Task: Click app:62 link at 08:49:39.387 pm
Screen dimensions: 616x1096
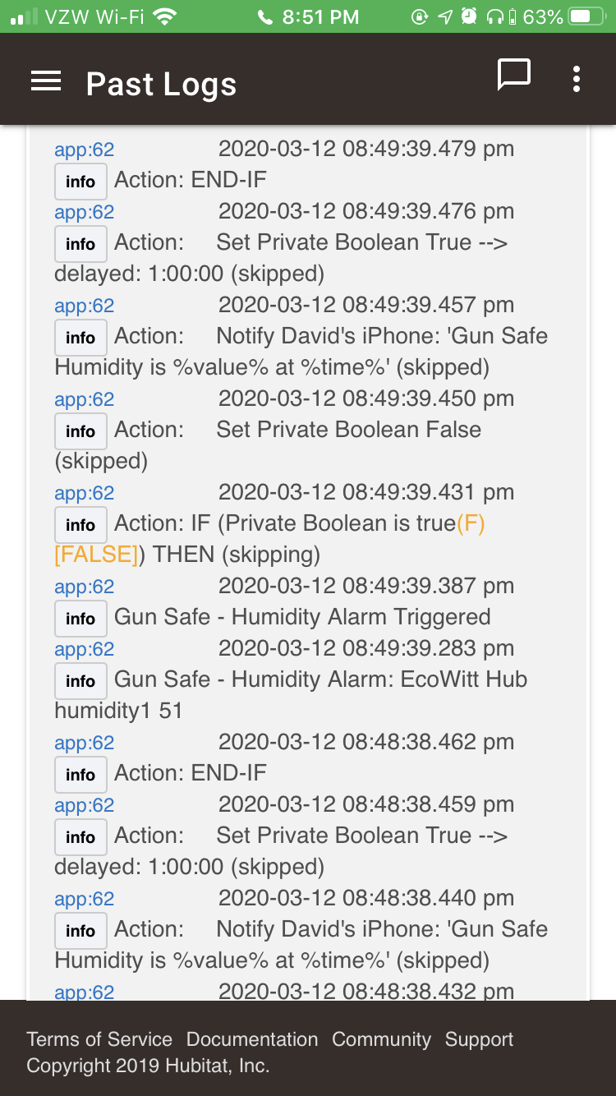Action: (84, 587)
